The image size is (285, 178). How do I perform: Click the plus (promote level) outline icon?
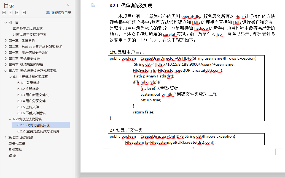[17, 12]
